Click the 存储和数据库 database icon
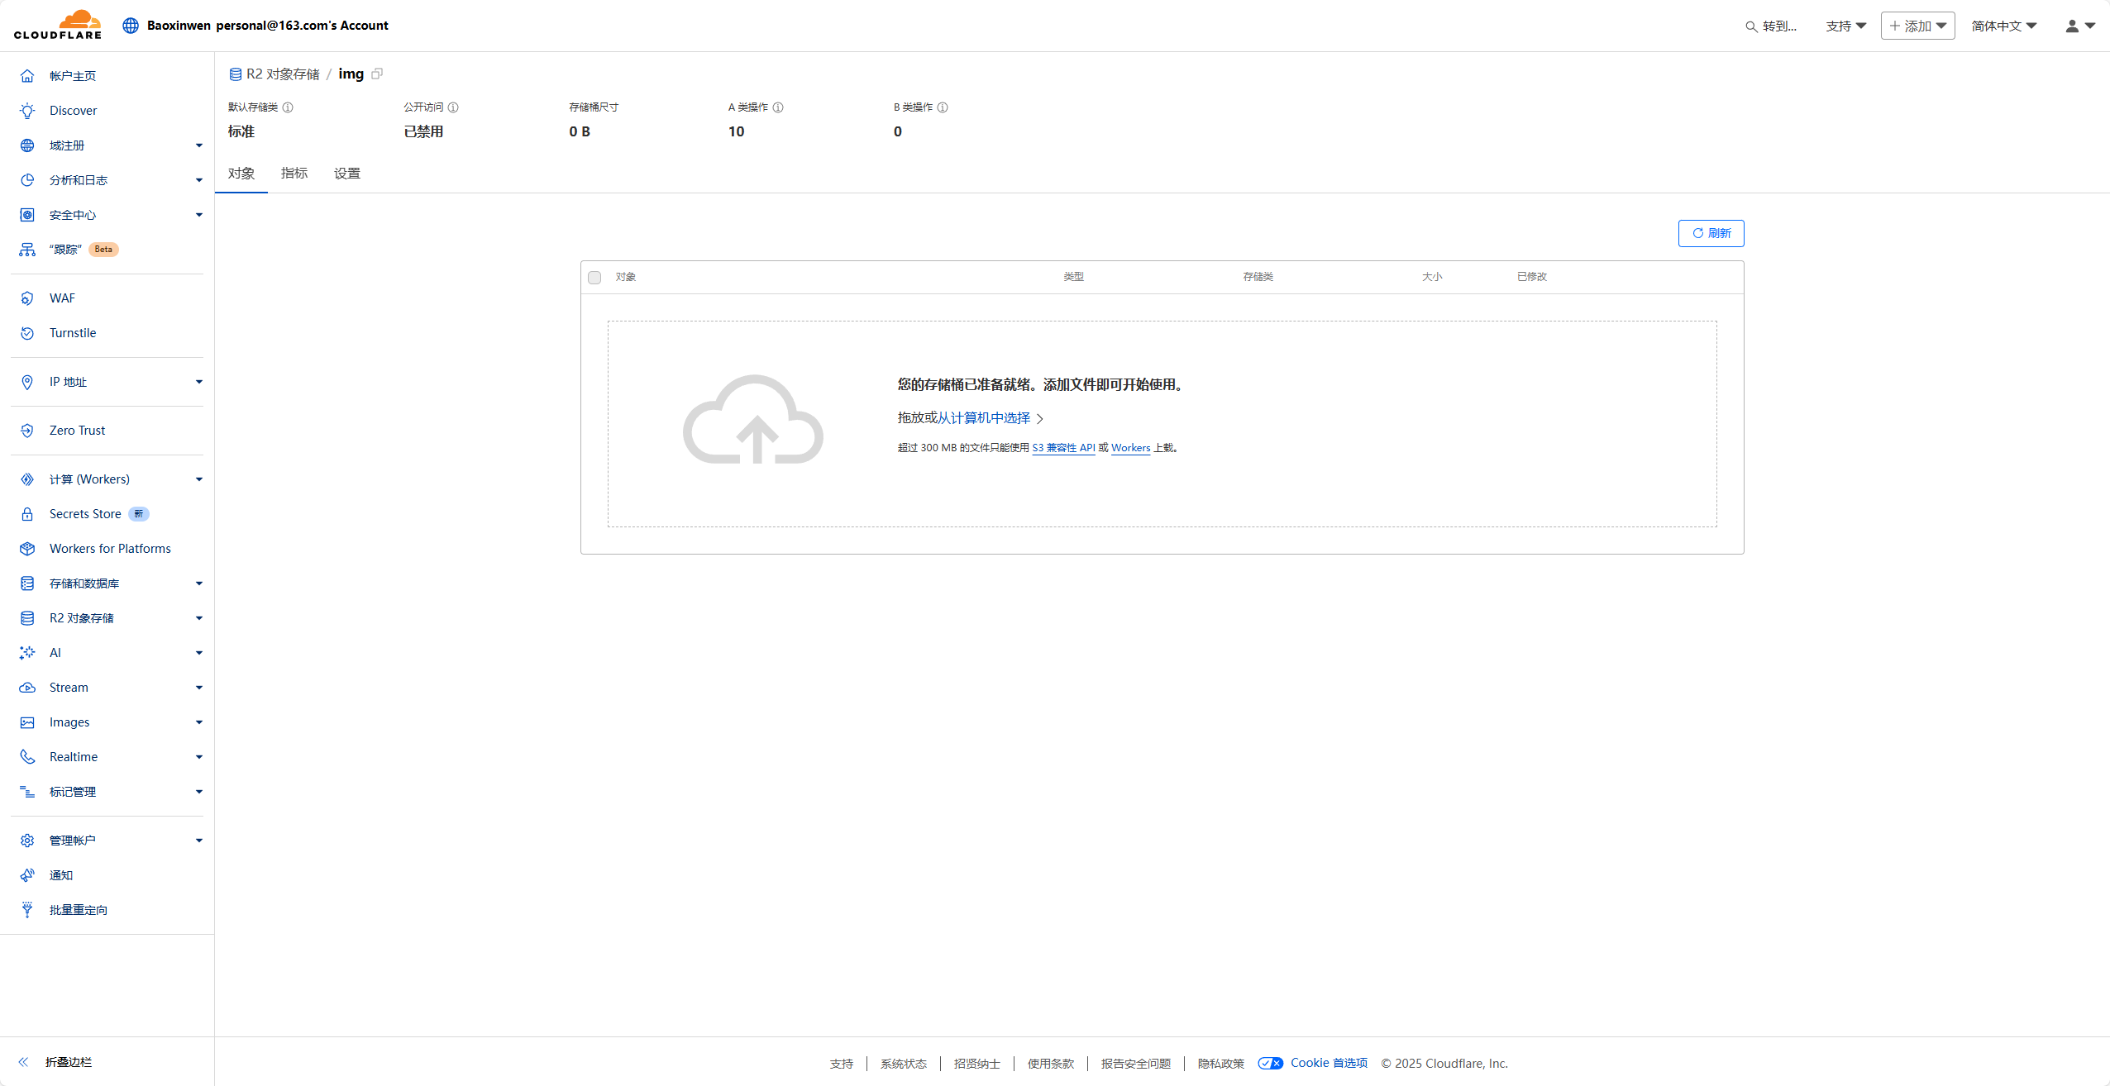The width and height of the screenshot is (2110, 1086). point(27,583)
